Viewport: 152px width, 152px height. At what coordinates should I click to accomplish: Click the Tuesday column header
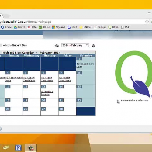[x=14, y=56]
